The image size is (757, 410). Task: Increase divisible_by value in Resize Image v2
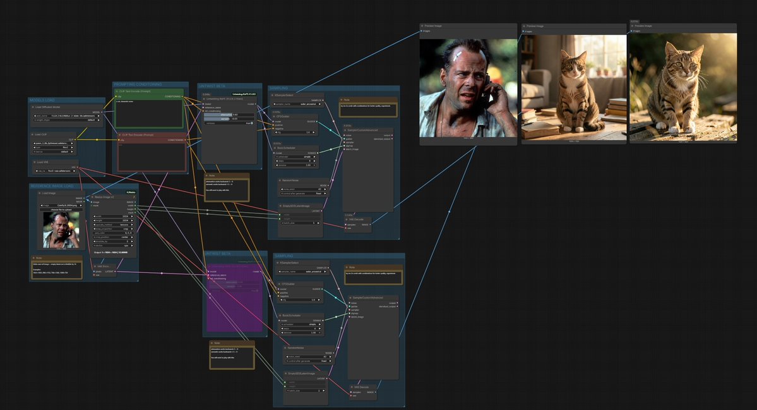[132, 241]
